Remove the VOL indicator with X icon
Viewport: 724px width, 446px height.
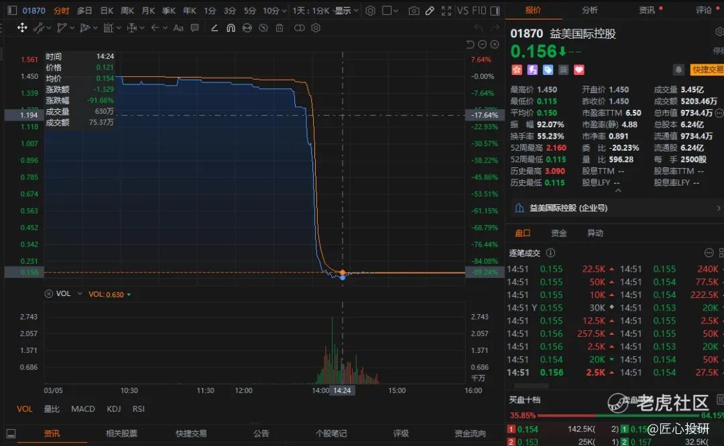tap(48, 294)
